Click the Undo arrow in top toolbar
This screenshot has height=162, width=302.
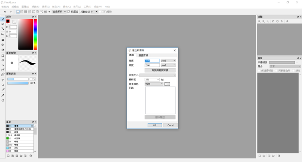click(5, 12)
